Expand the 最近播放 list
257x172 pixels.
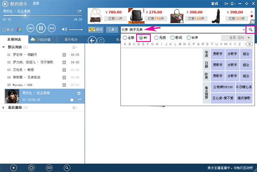3,107
